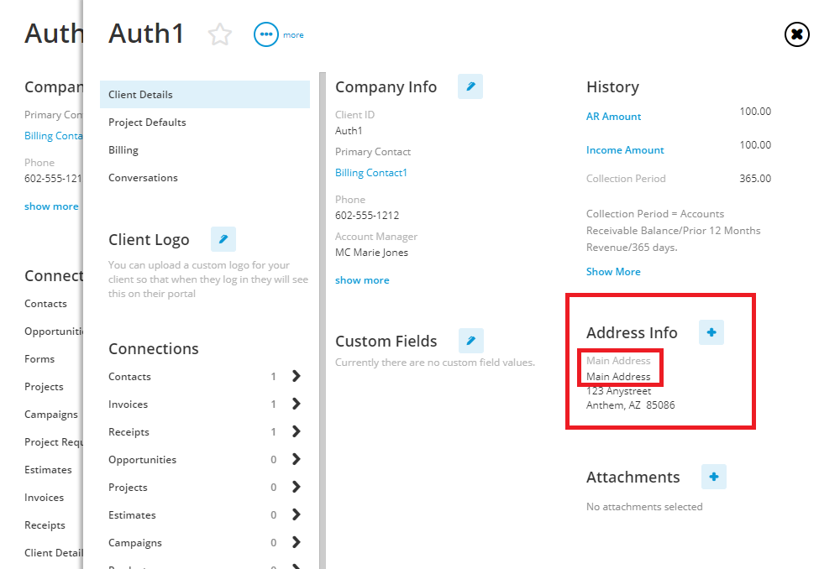Viewport: 819px width, 569px height.
Task: Mark Auth1 as favorite with star icon
Action: click(x=220, y=34)
